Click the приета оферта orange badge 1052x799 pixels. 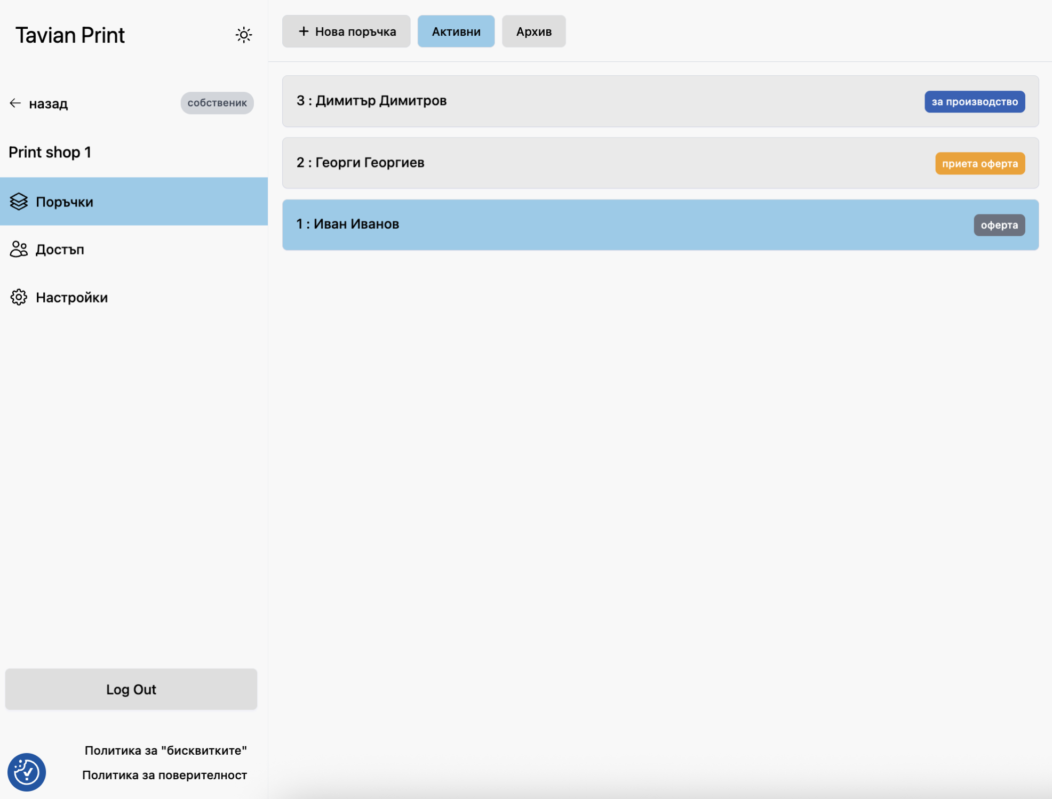pyautogui.click(x=979, y=164)
